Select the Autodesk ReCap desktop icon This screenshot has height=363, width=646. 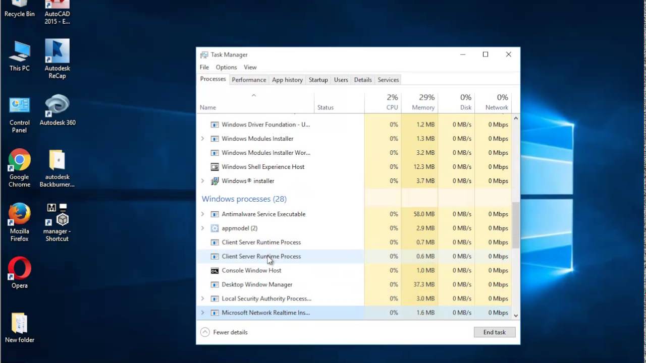pyautogui.click(x=57, y=59)
